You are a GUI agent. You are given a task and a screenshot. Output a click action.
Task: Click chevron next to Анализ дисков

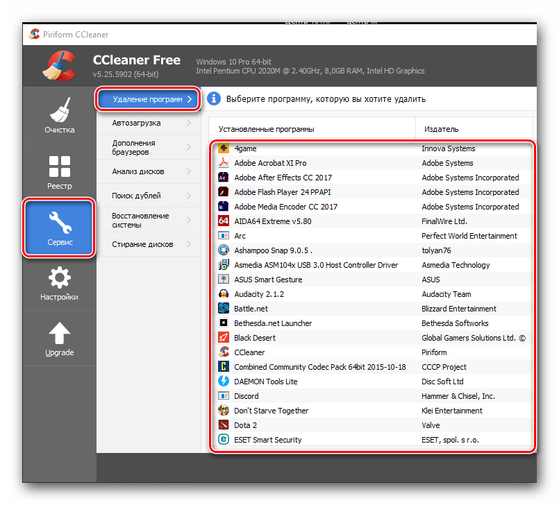189,171
